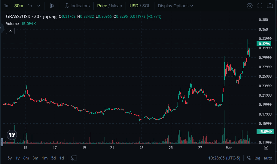The image size is (277, 164).
Task: Select the 30m timeframe
Action: 19,6
